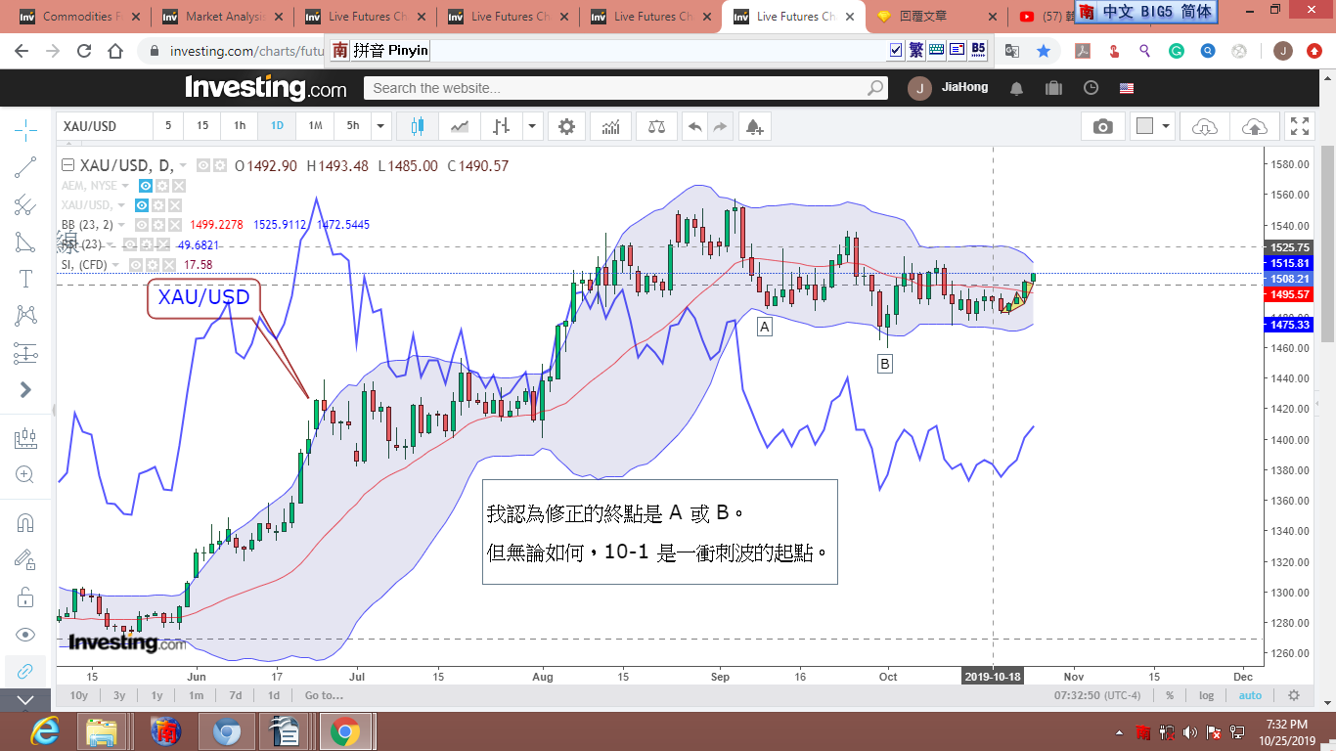Toggle visibility of AEM, NYSE series

click(145, 186)
